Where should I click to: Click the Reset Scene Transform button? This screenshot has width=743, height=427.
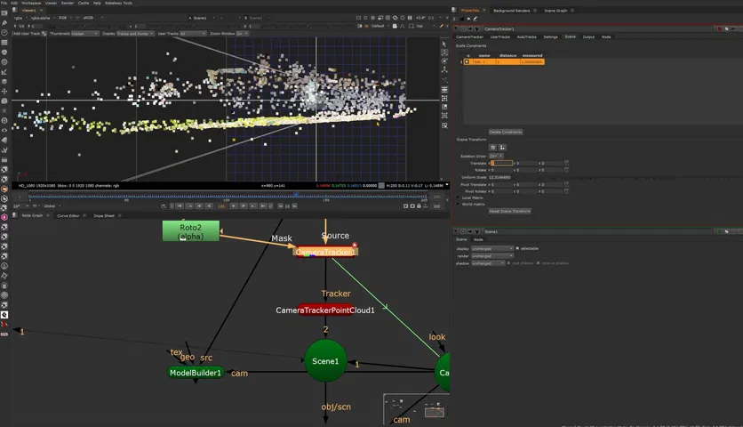click(508, 211)
